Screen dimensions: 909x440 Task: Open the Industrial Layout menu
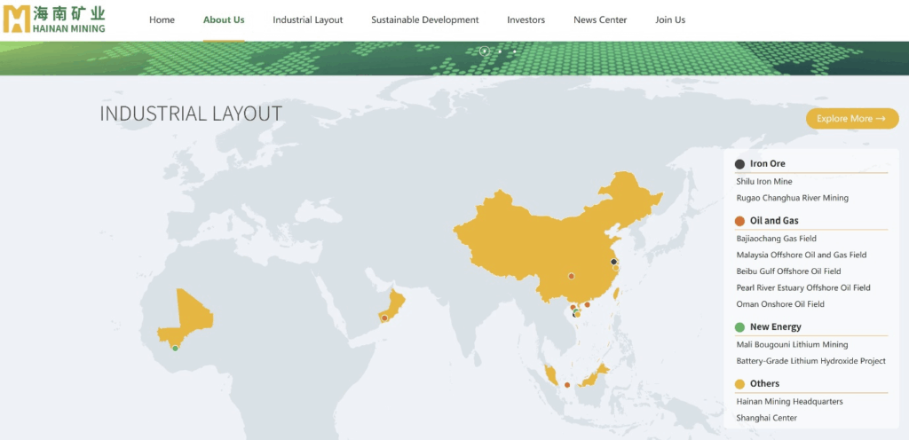307,20
